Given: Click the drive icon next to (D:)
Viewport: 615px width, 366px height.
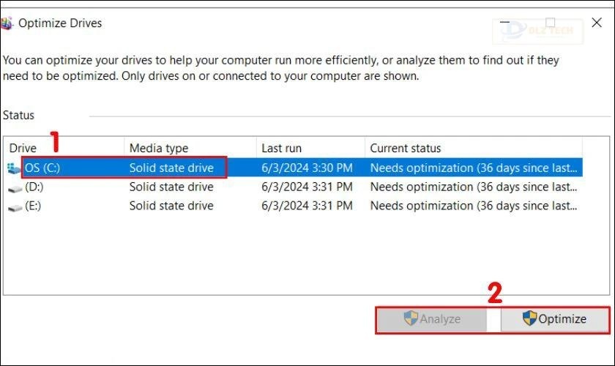Looking at the screenshot, I should point(15,187).
